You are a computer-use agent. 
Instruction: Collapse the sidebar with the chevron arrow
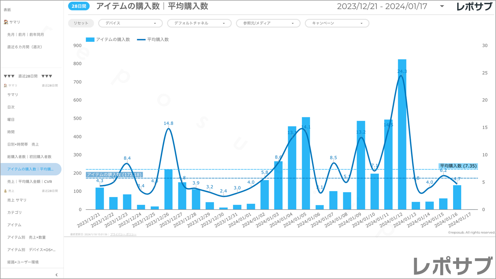(x=57, y=275)
